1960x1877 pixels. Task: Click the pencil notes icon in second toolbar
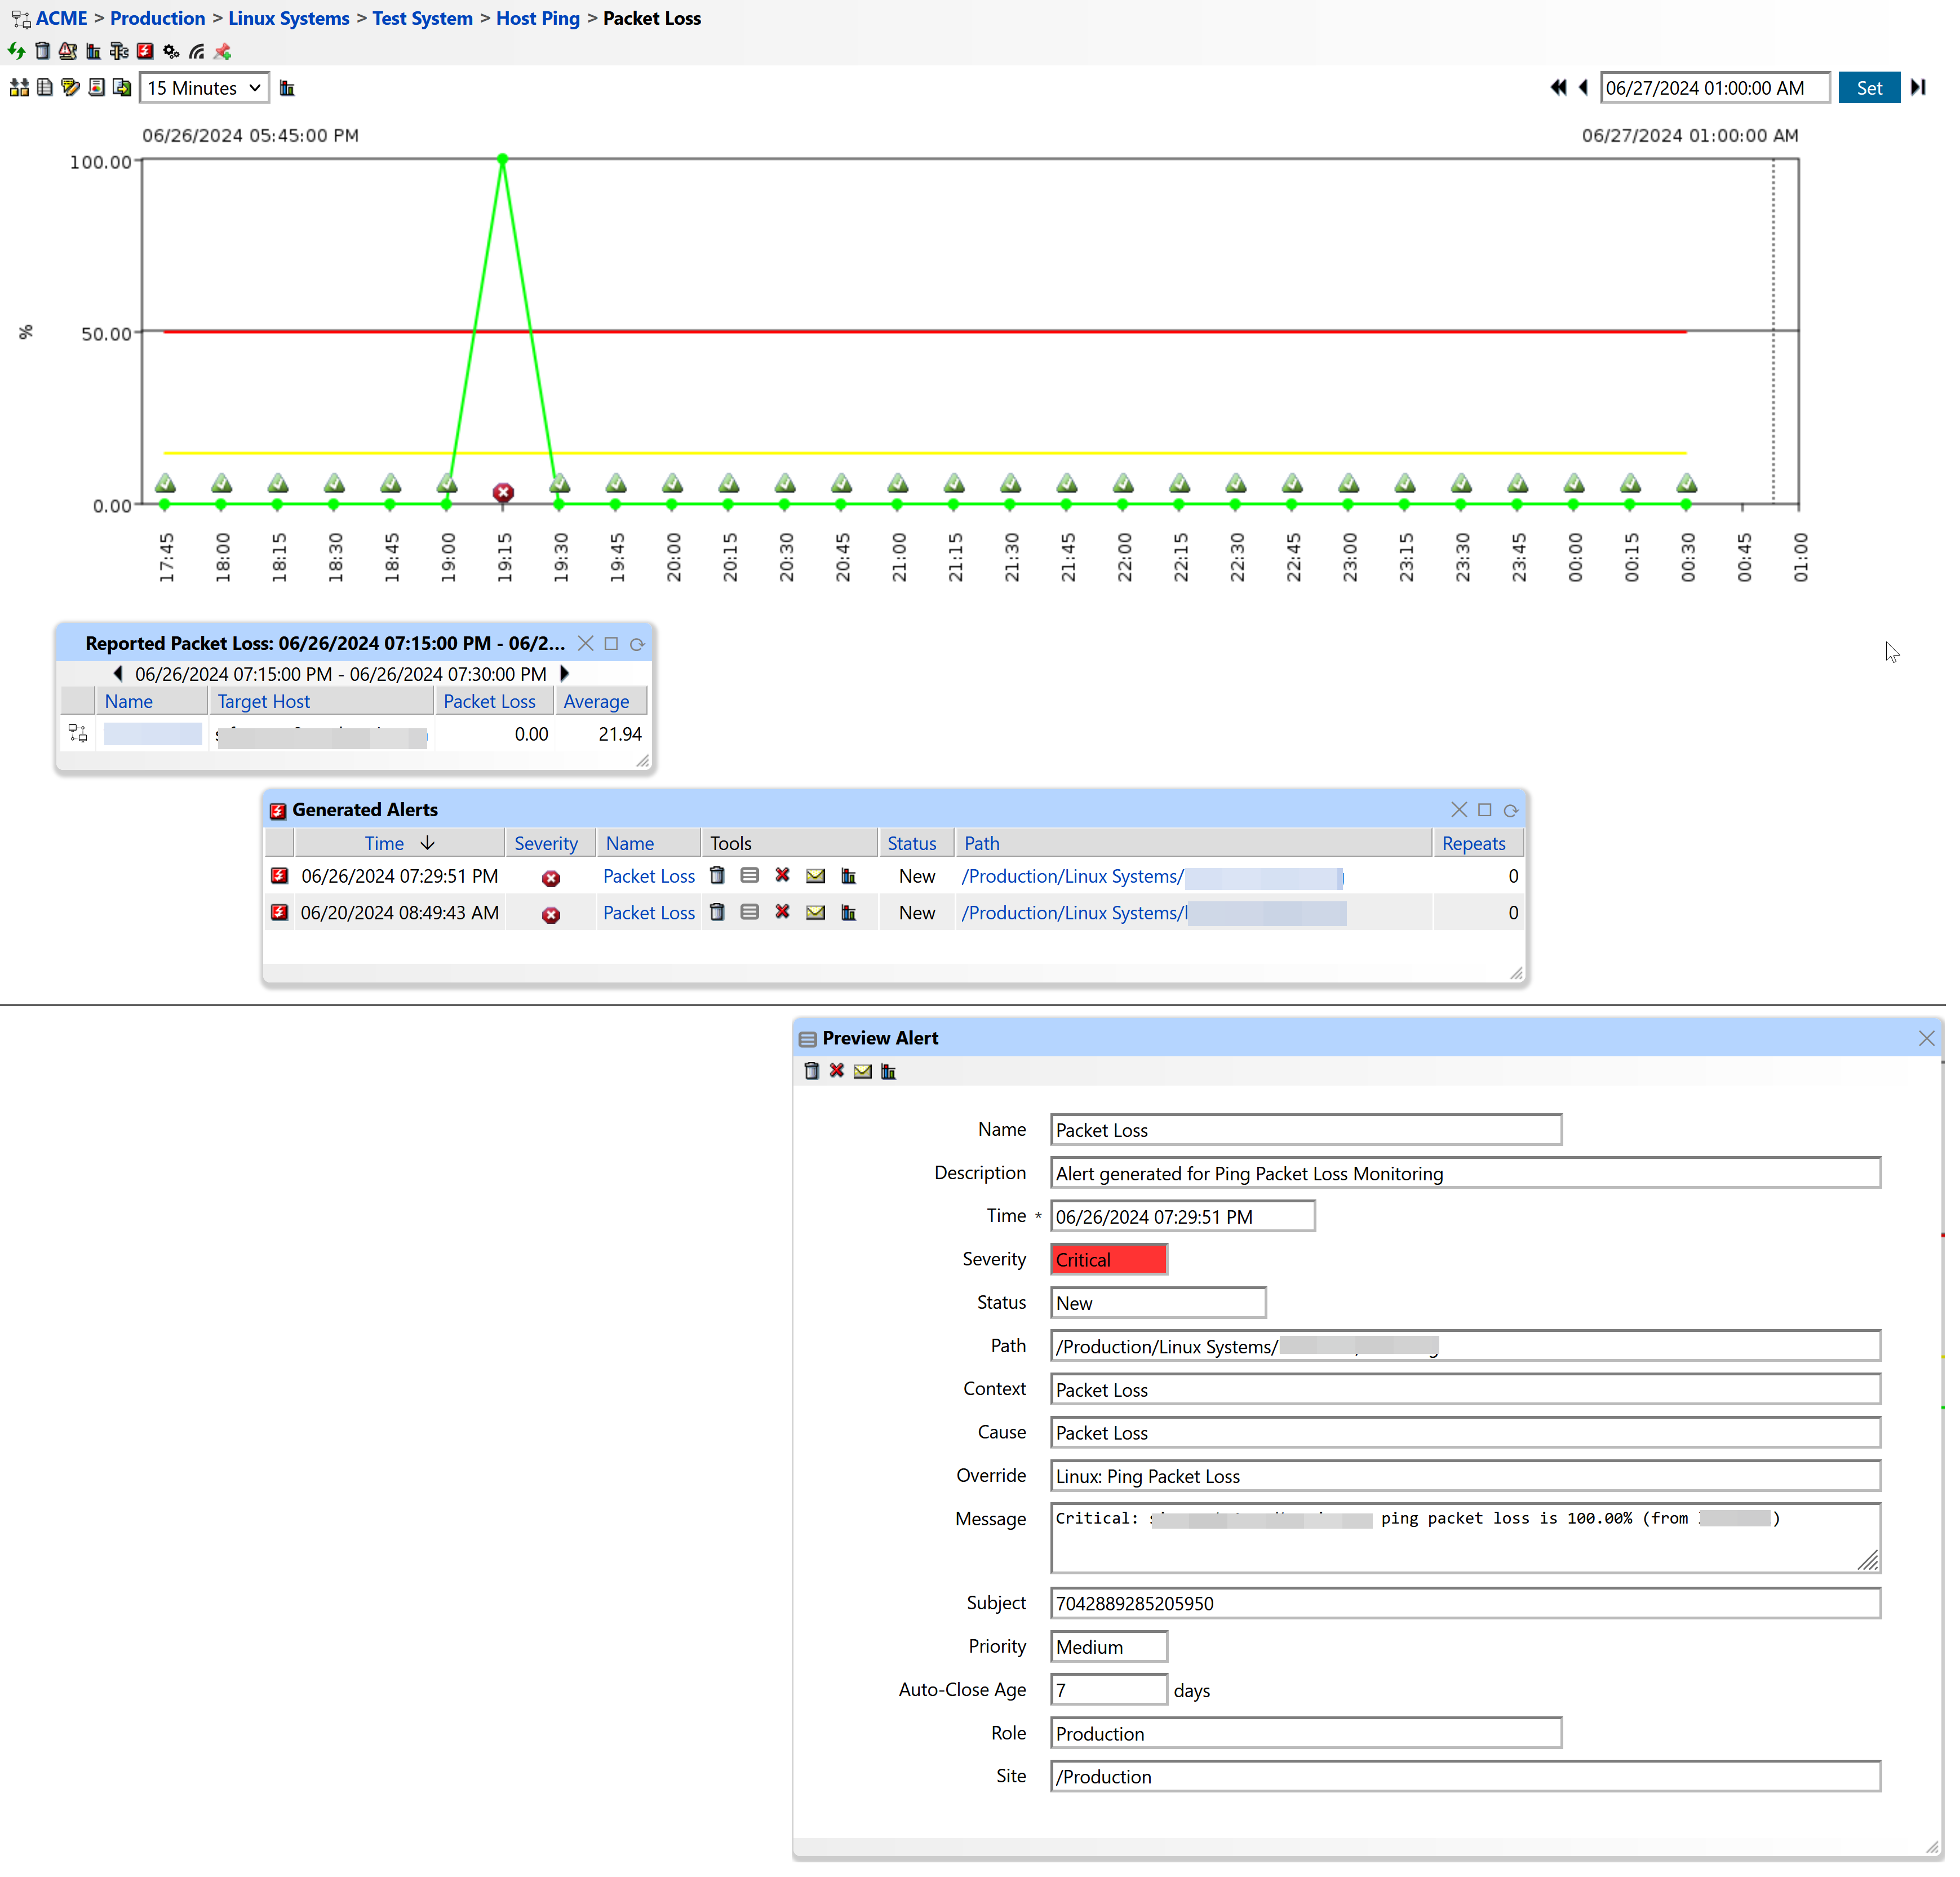tap(70, 88)
